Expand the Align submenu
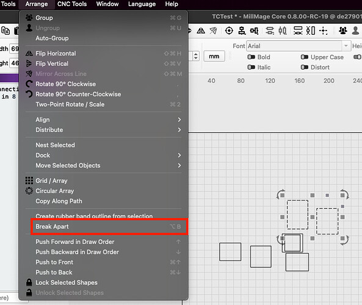 pyautogui.click(x=103, y=120)
